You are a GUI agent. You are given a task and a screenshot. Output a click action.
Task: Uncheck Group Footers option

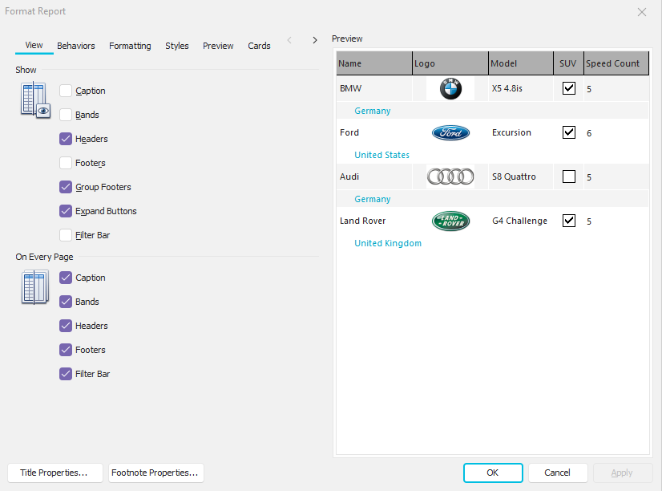pos(66,187)
